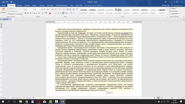185x104 pixels.
Task: Save the document from Quick Access toolbar
Action: tap(3, 2)
